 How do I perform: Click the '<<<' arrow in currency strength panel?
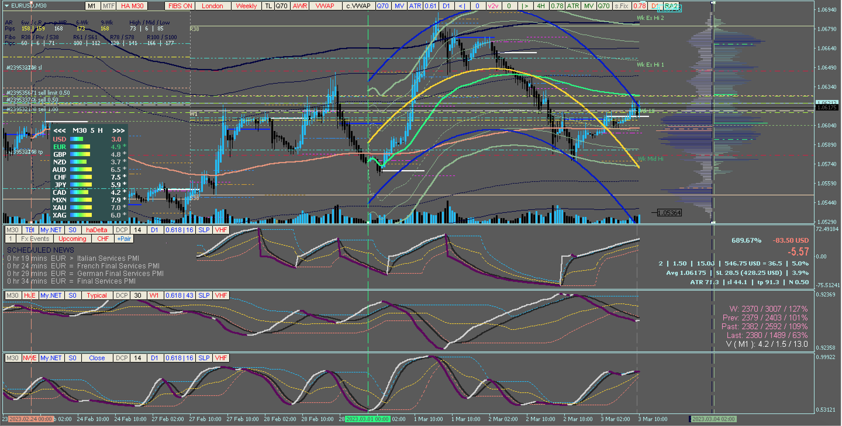point(59,130)
